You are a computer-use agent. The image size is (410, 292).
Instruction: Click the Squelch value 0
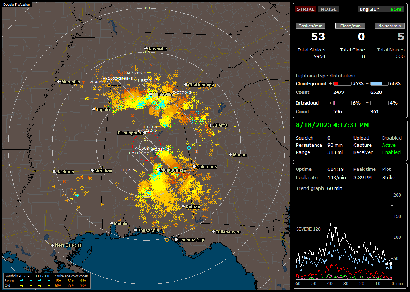pos(329,138)
